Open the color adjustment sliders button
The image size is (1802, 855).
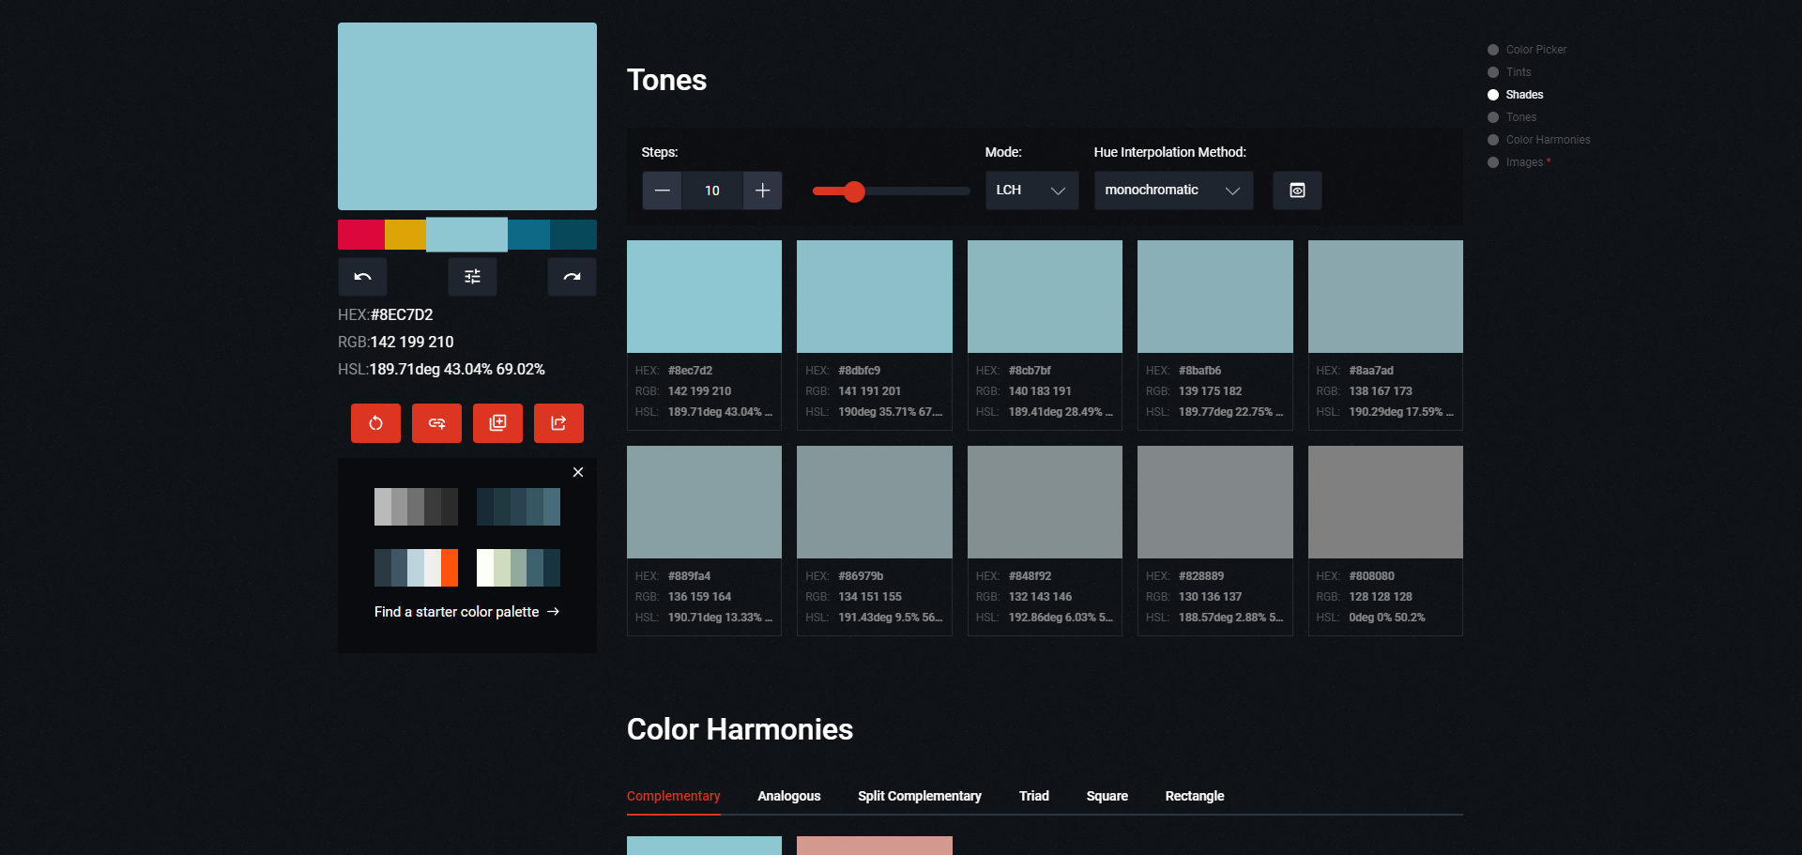point(472,277)
